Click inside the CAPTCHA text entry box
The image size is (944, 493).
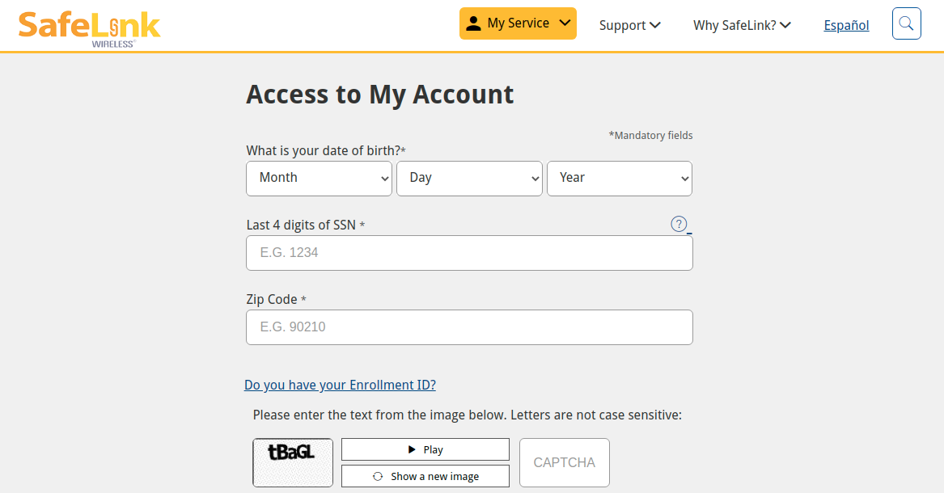(x=564, y=462)
